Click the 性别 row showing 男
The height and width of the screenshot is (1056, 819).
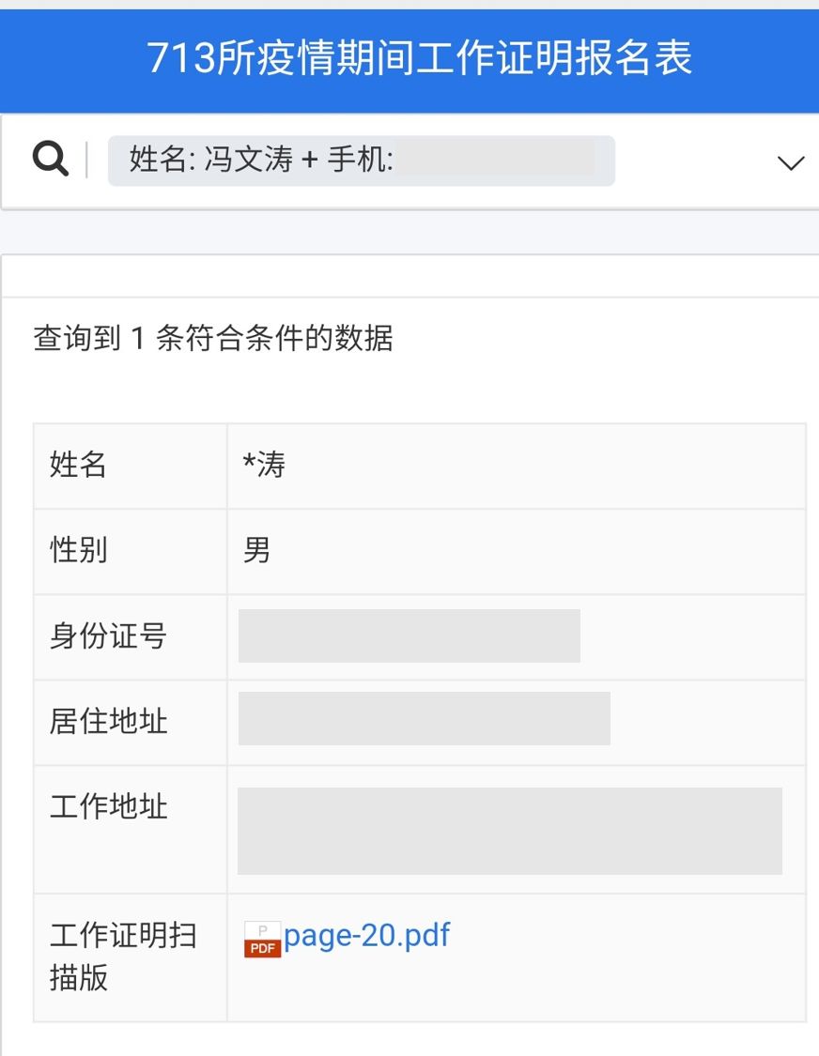(x=254, y=551)
